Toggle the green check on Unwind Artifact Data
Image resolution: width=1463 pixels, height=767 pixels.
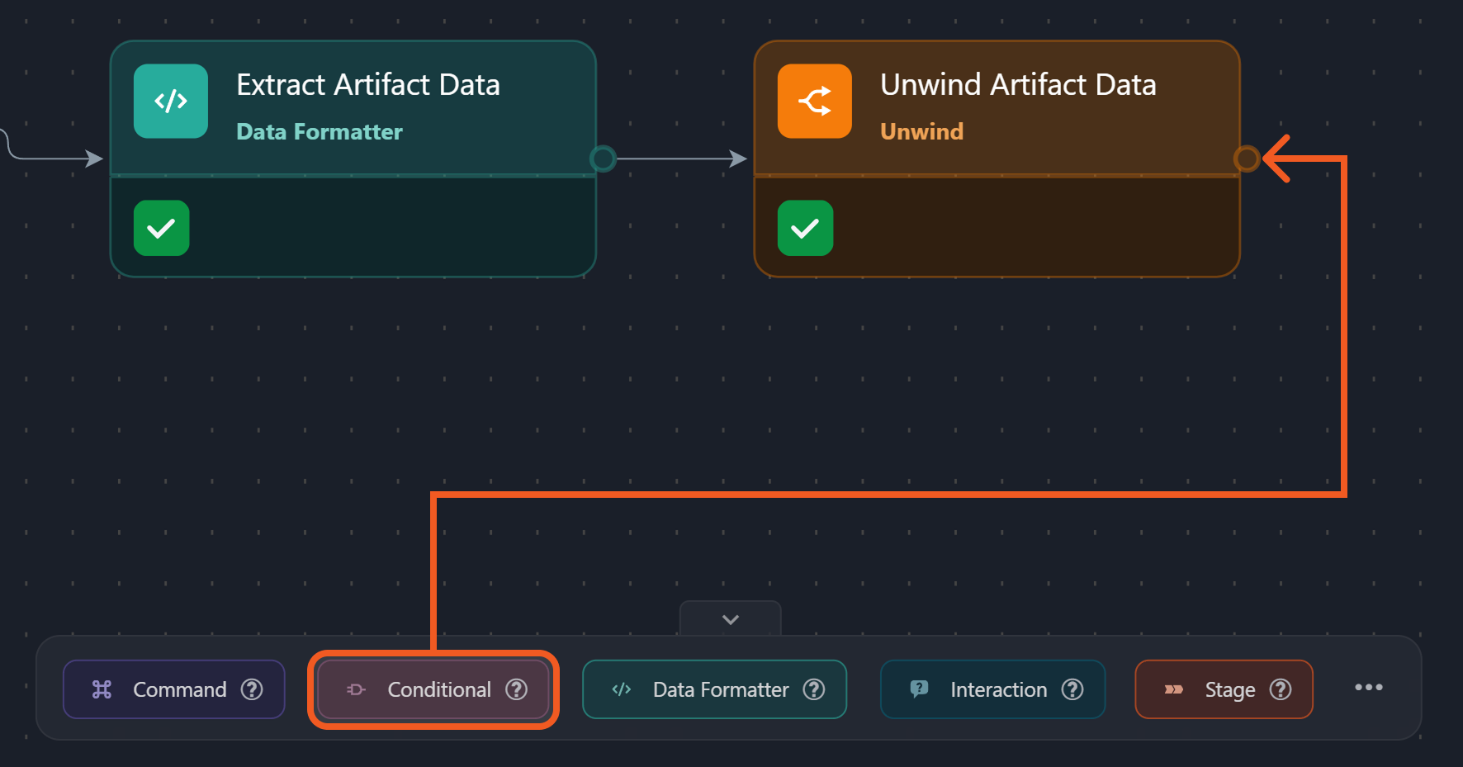[805, 229]
